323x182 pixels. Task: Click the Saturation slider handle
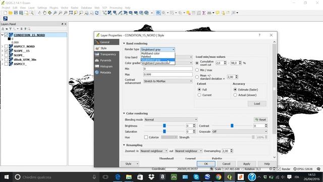[165, 131]
